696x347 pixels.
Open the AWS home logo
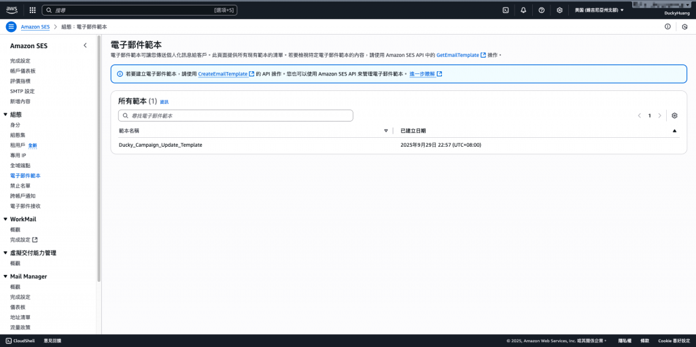[x=12, y=10]
